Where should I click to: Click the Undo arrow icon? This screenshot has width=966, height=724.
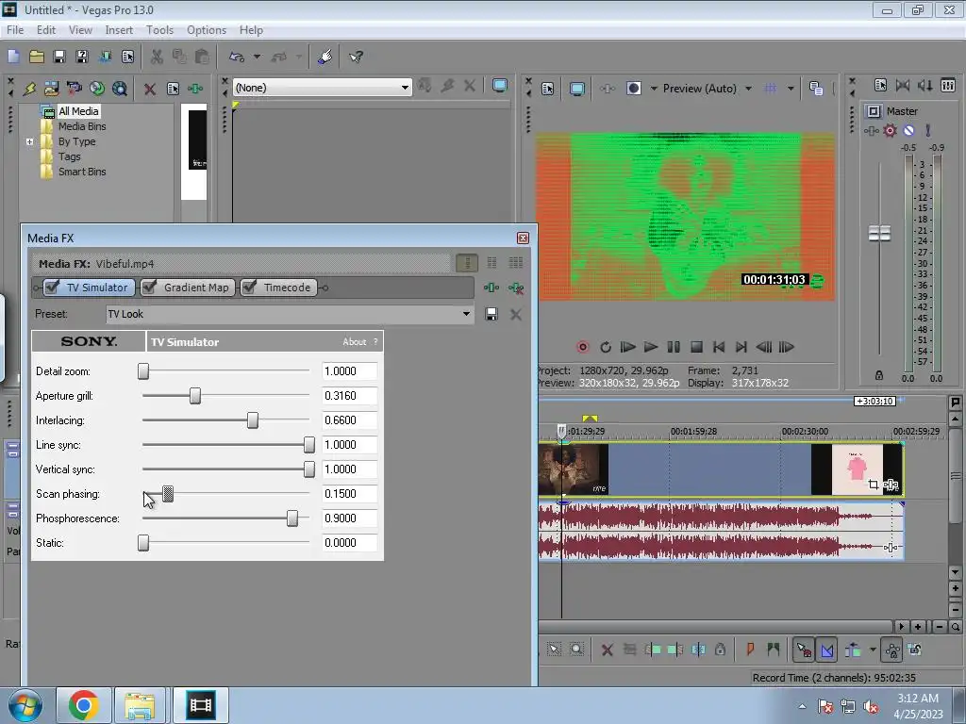point(237,57)
